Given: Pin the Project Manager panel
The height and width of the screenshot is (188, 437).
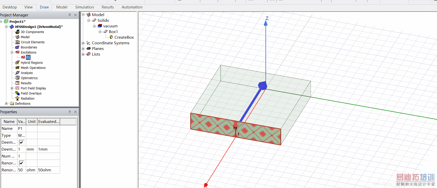Looking at the screenshot, I should click(x=70, y=15).
